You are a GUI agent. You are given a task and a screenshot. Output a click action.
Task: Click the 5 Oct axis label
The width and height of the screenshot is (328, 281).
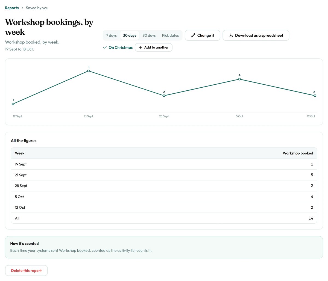(239, 116)
